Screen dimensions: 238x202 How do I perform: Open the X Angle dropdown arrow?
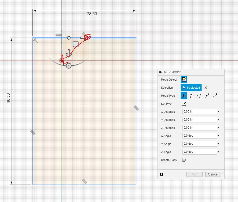pos(218,136)
